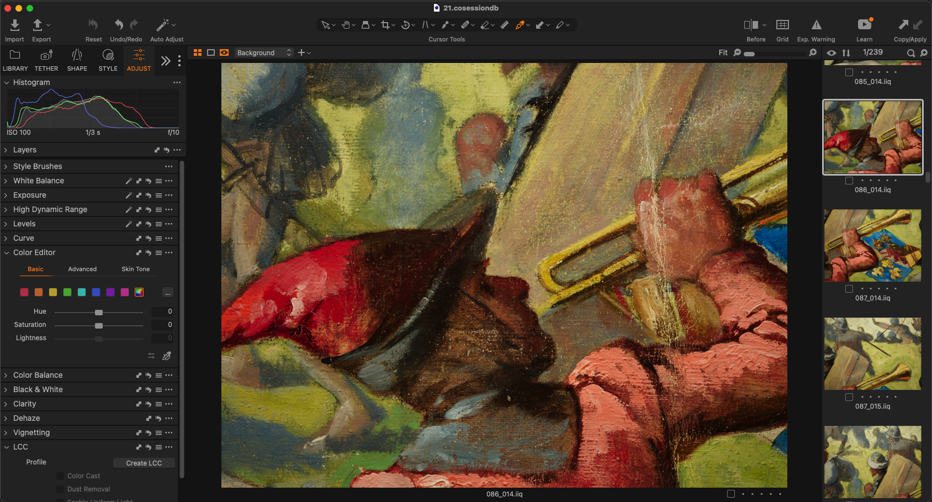This screenshot has height=502, width=932.
Task: Switch to the Library tool tab
Action: [15, 60]
